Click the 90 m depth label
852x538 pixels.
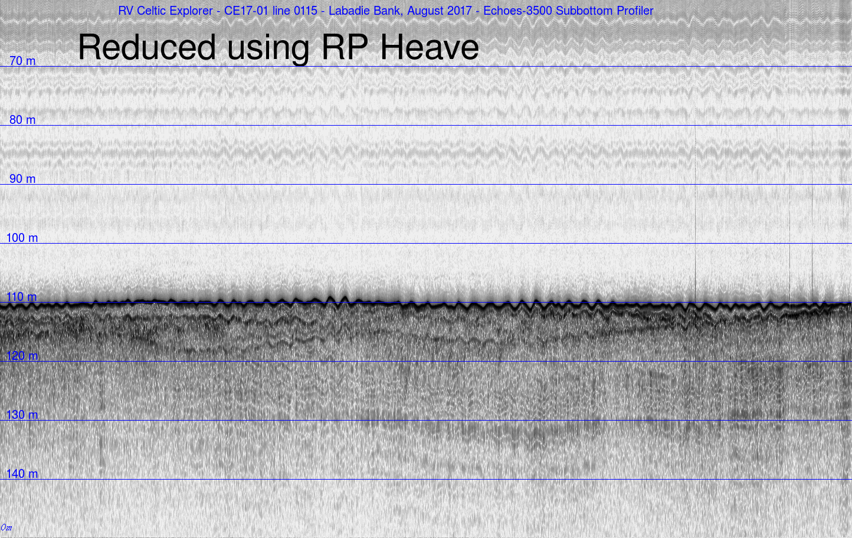click(22, 179)
